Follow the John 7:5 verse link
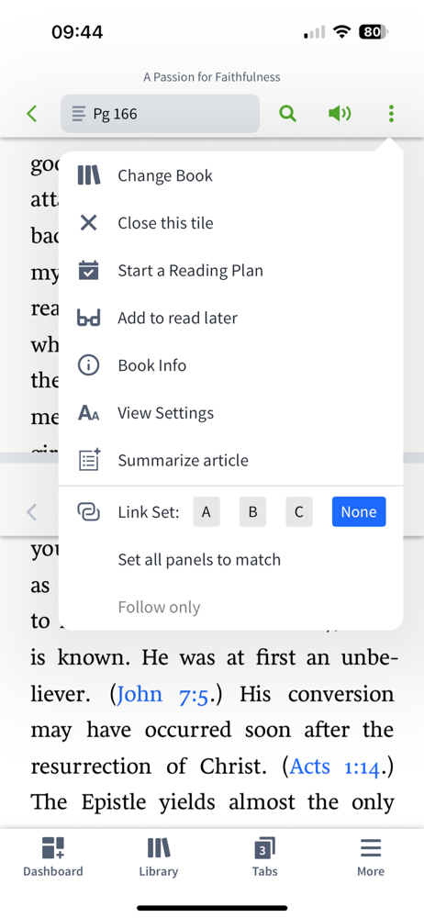Screen dimensions: 424x918 click(x=162, y=694)
